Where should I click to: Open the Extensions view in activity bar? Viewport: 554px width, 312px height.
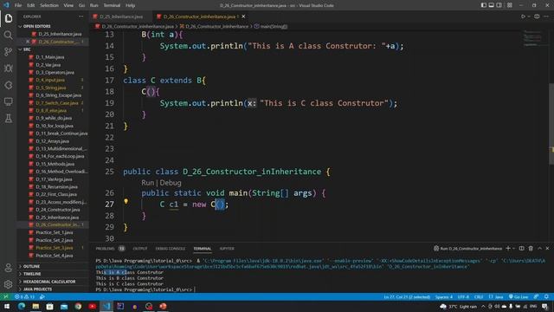pyautogui.click(x=9, y=85)
